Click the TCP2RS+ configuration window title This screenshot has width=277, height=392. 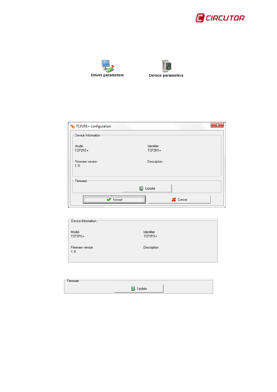93,126
